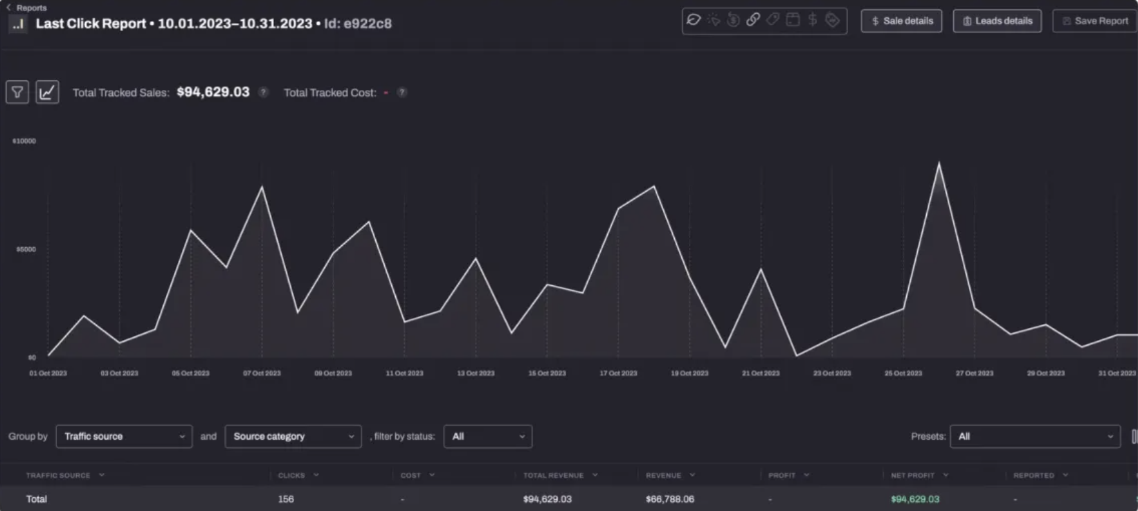Viewport: 1138px width, 511px height.
Task: Click the chart peak near 26 Oct
Action: coord(939,163)
